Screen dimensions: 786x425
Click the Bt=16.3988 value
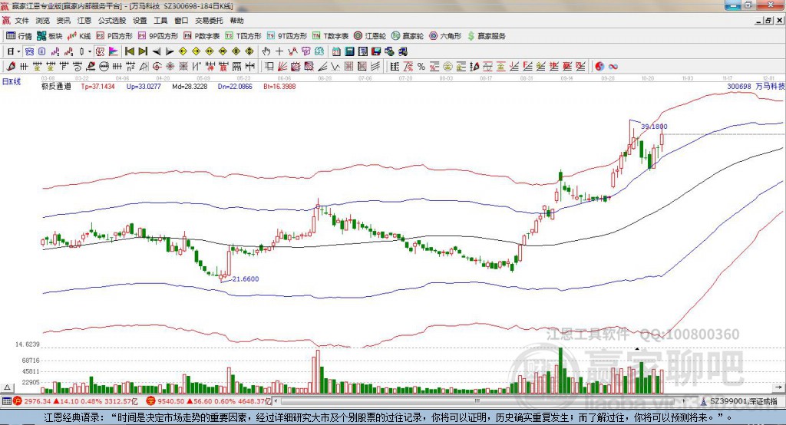pyautogui.click(x=279, y=86)
